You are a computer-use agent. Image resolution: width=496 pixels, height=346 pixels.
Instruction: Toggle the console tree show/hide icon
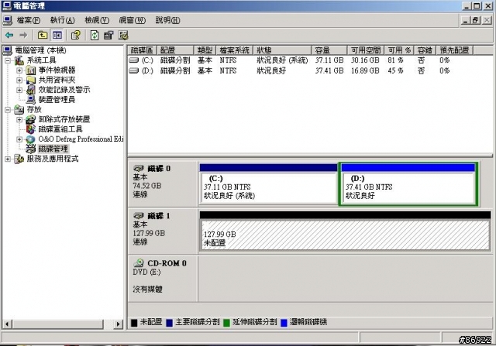tap(57, 35)
